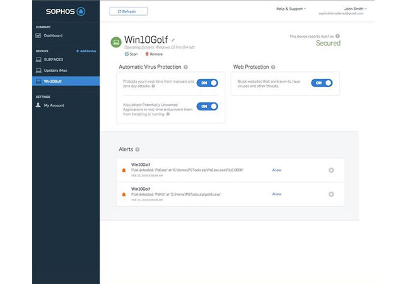
Task: Click the operating system info line
Action: (160, 47)
